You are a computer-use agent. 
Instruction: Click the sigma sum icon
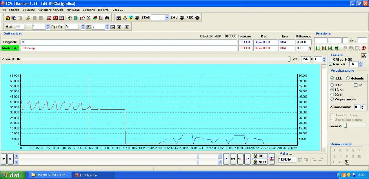[x=89, y=18]
